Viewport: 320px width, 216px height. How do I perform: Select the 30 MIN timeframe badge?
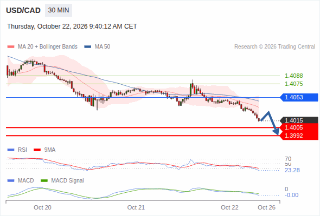(59, 10)
